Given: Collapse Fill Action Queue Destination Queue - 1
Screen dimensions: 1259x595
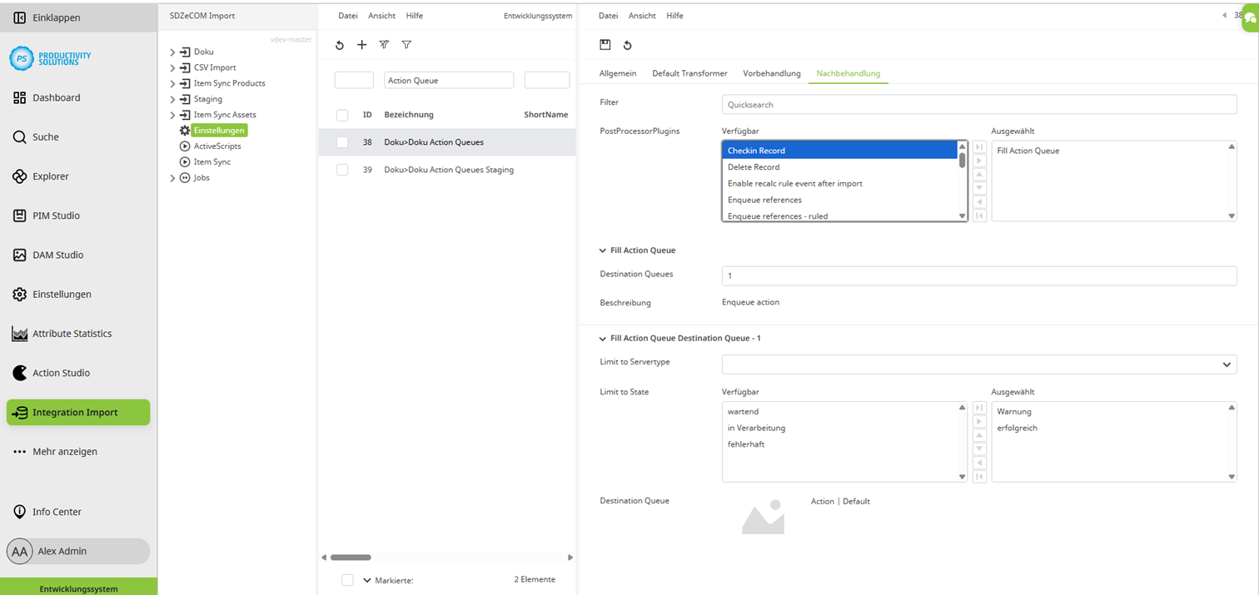Looking at the screenshot, I should coord(603,339).
